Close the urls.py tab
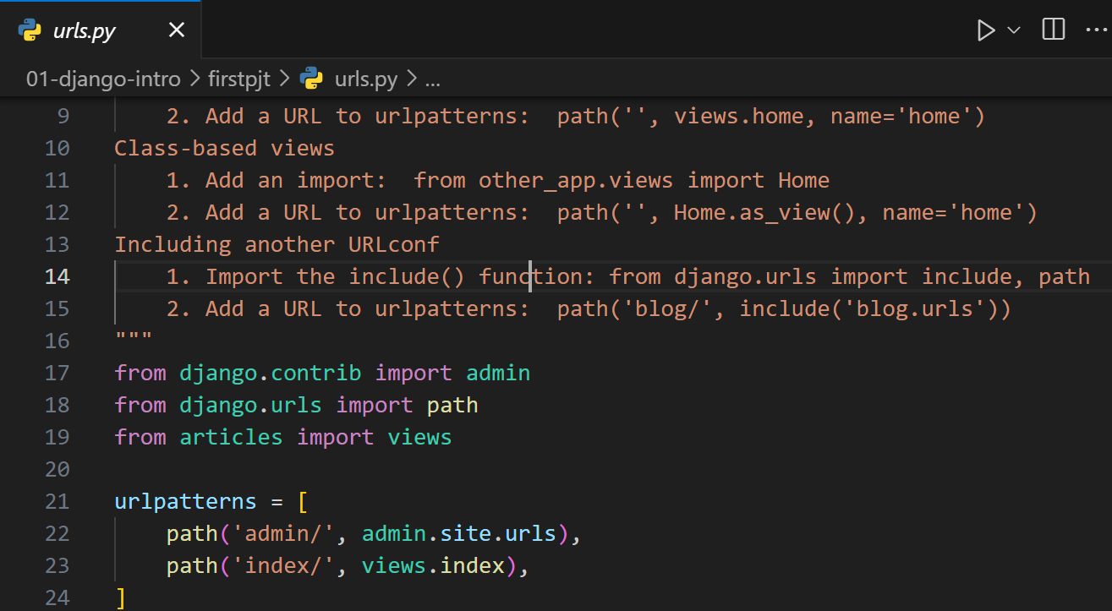 tap(176, 30)
